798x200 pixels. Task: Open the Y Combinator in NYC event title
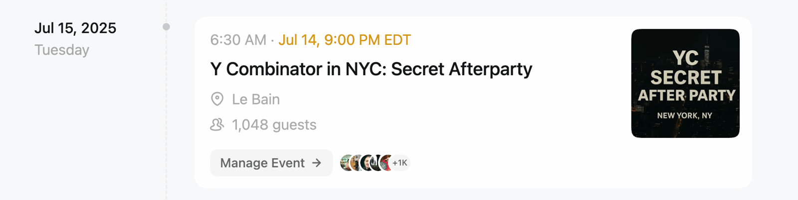371,69
